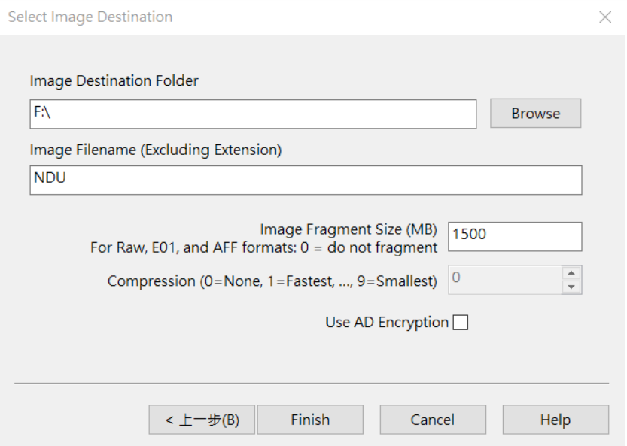627x446 pixels.
Task: Click the Use AD Encryption label text
Action: pyautogui.click(x=386, y=323)
